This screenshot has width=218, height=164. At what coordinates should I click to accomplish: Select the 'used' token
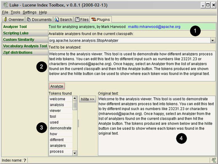[61, 122]
